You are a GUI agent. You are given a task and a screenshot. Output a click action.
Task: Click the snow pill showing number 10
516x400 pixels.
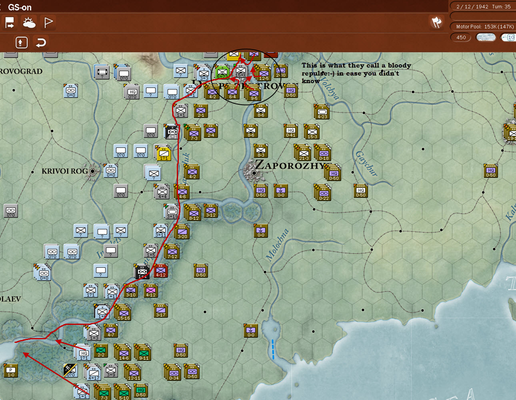pos(508,37)
